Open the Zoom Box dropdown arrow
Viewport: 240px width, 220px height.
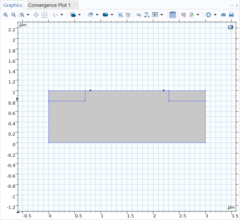click(28, 15)
